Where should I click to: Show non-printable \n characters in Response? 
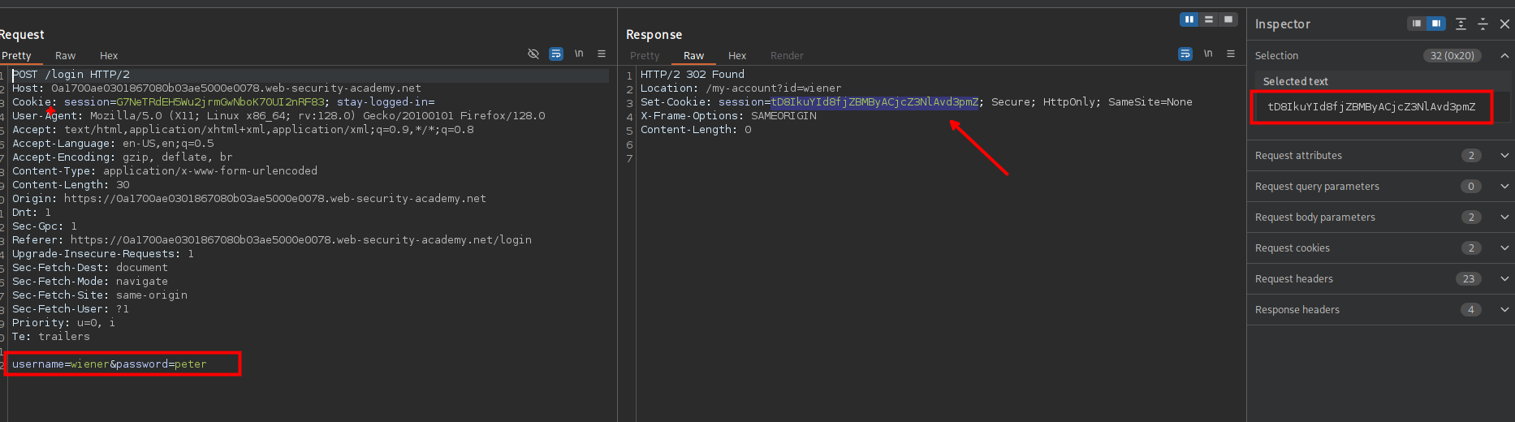pos(1208,54)
